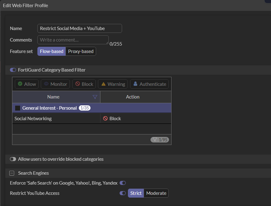
Task: Click the Comments text area
Action: (73, 40)
